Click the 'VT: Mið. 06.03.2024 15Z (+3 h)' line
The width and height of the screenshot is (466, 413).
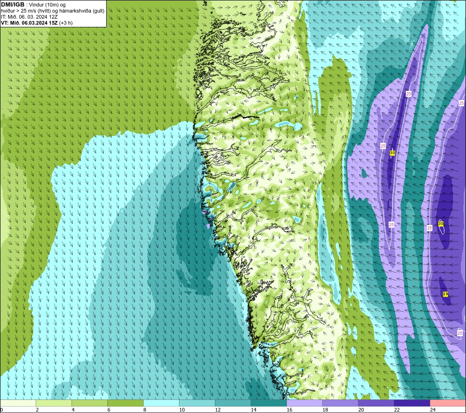tap(36, 23)
